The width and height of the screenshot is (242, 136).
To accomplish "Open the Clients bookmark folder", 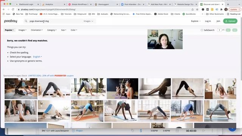I will pos(175,14).
